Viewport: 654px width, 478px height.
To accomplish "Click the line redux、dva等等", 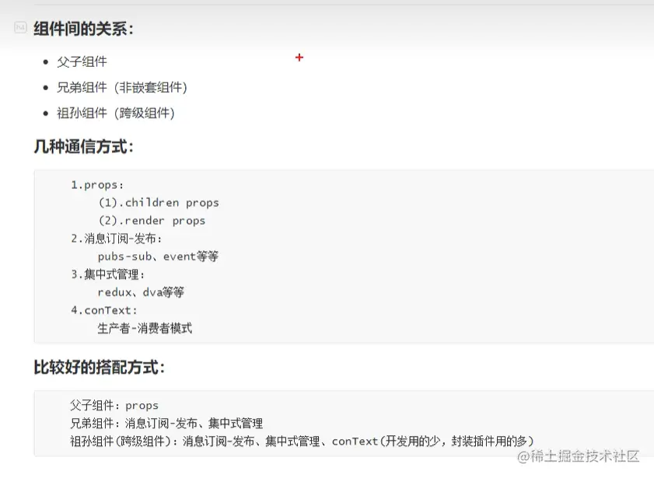I will coord(141,292).
